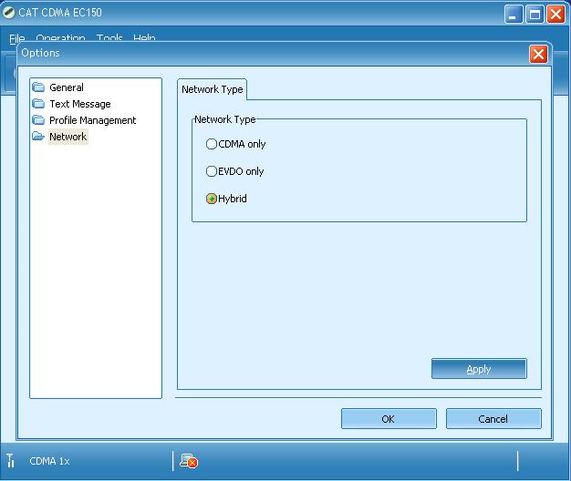This screenshot has width=571, height=481.
Task: Click the CAT CDMA EC150 title bar app icon
Action: click(8, 13)
